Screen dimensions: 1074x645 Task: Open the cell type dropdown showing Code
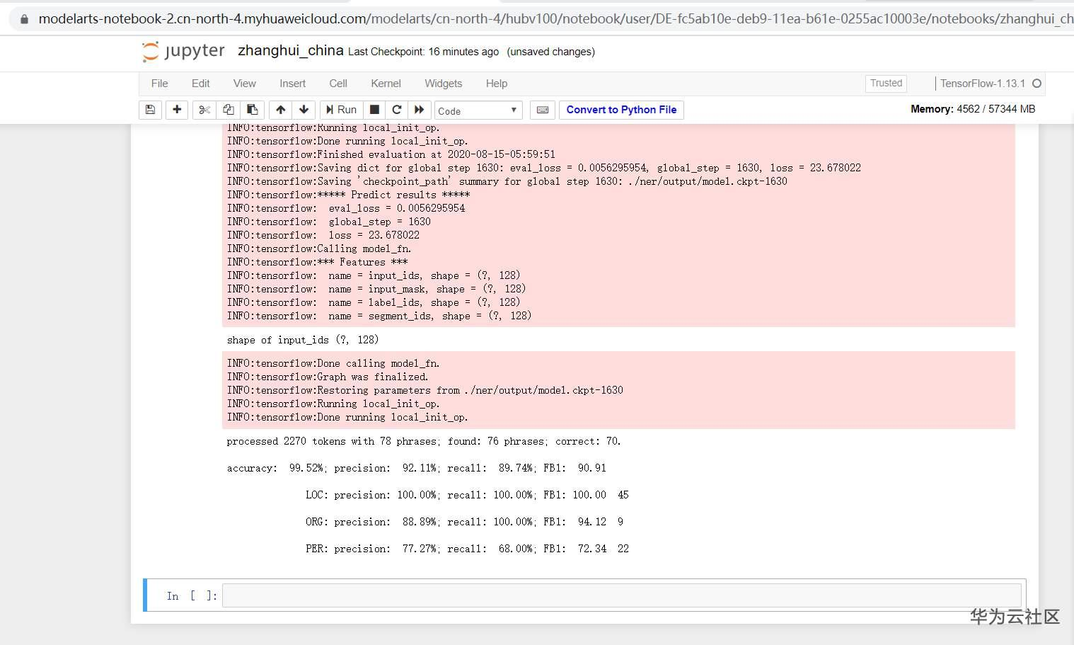click(x=478, y=110)
